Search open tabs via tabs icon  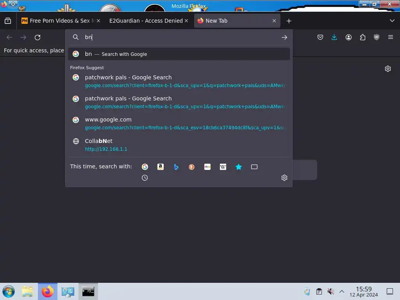254,166
